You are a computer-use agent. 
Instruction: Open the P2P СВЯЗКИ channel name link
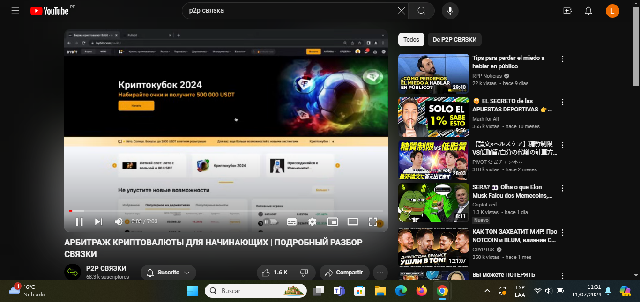(106, 268)
